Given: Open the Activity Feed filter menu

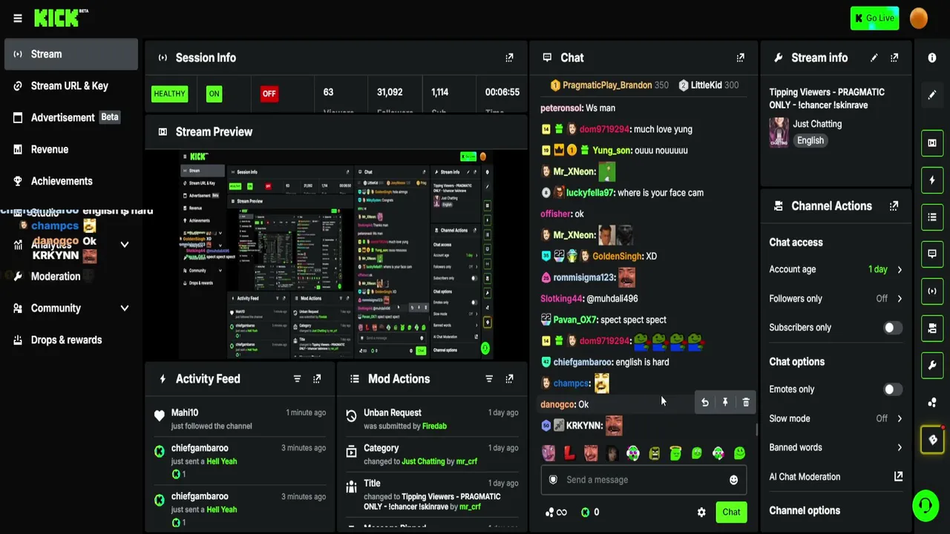Looking at the screenshot, I should pyautogui.click(x=297, y=379).
